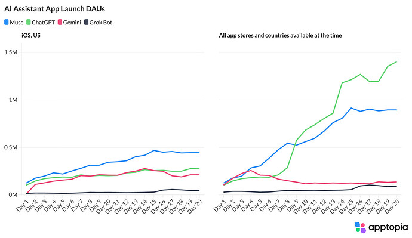Toggle the Grok Bot series label in legend
Screen dimensions: 412x238
click(101, 23)
